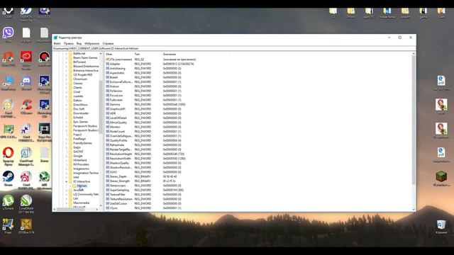454x255 pixels.
Task: Click the registry path address bar
Action: [234, 49]
